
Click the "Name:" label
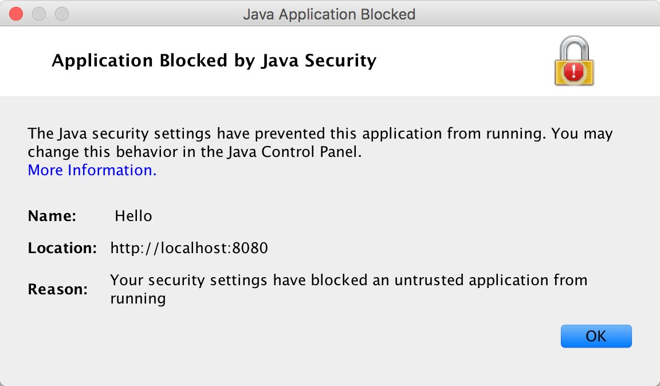tap(52, 216)
